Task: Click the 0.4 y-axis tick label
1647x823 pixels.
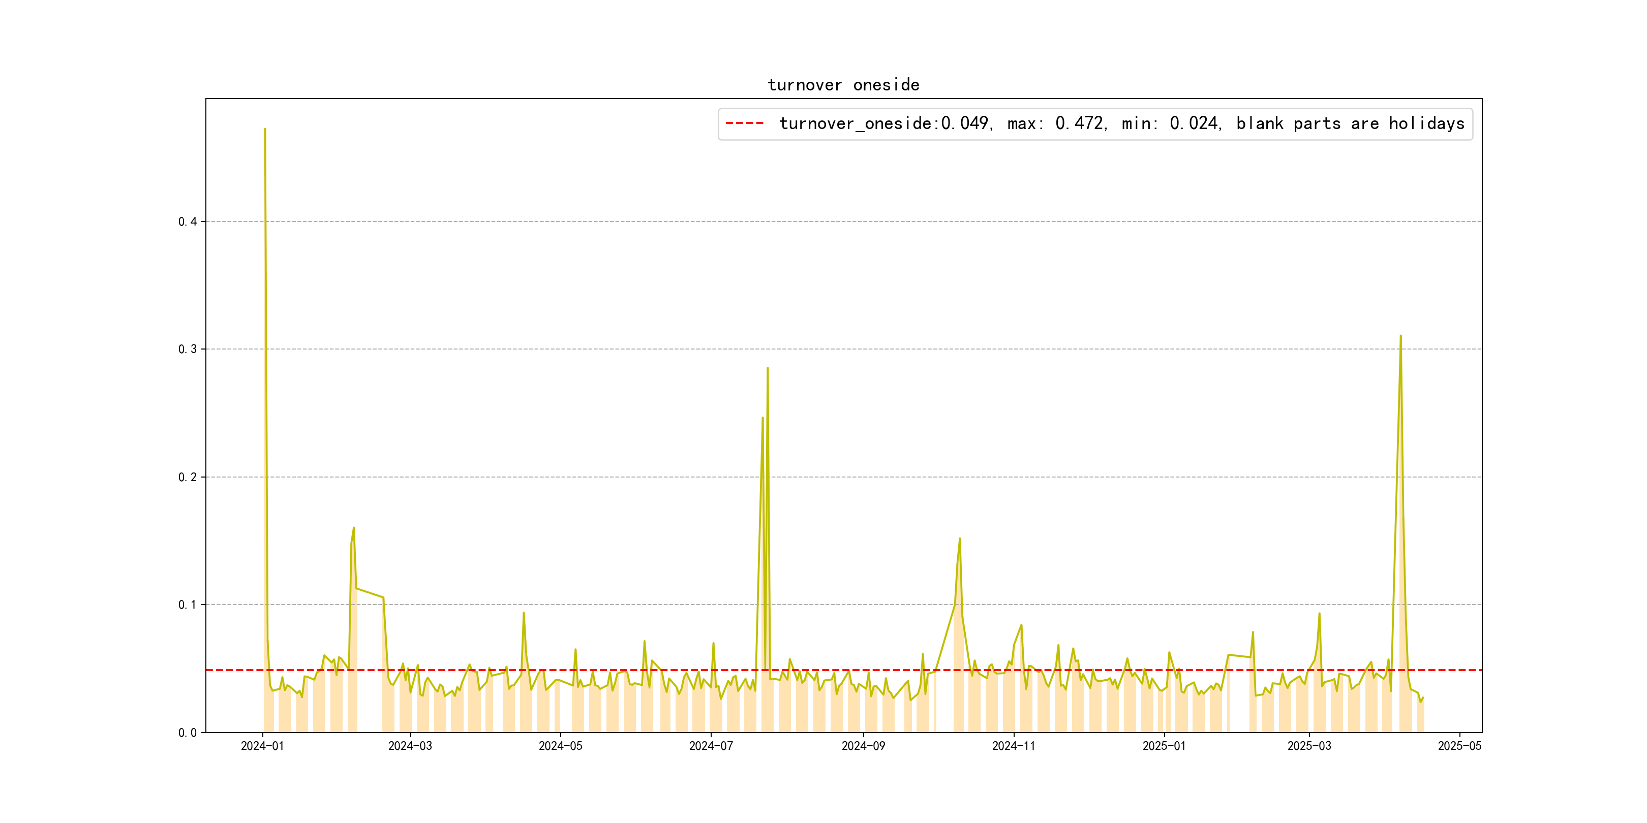Action: pyautogui.click(x=188, y=221)
